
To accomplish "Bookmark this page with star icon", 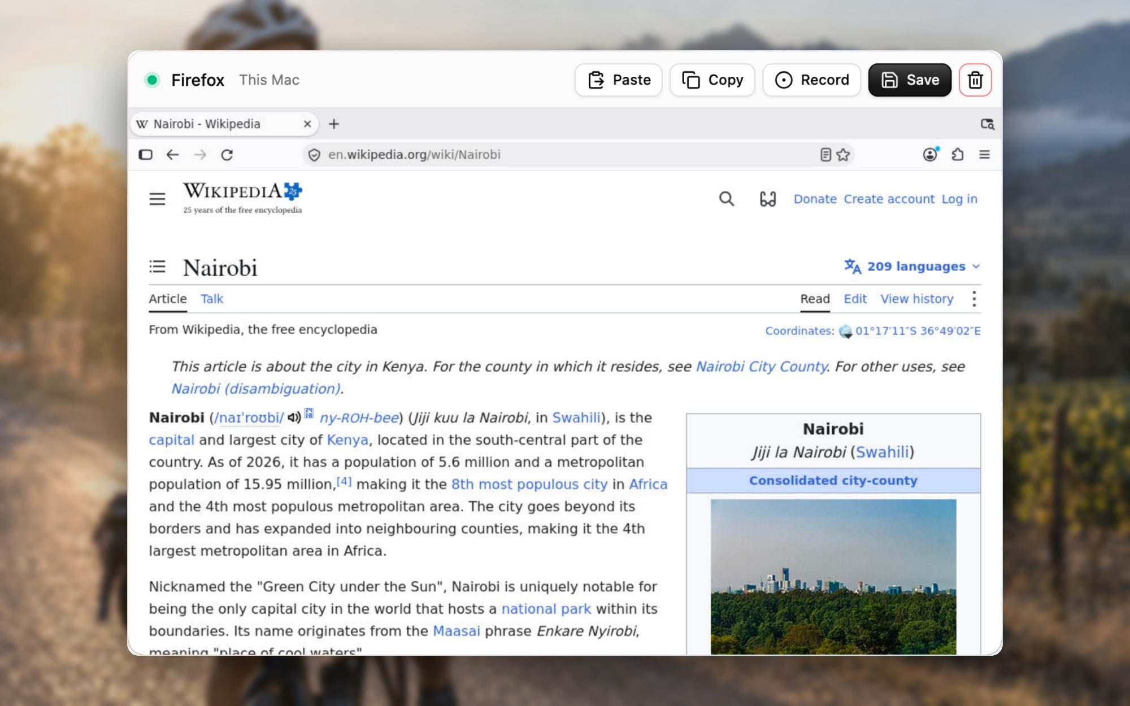I will [x=843, y=154].
